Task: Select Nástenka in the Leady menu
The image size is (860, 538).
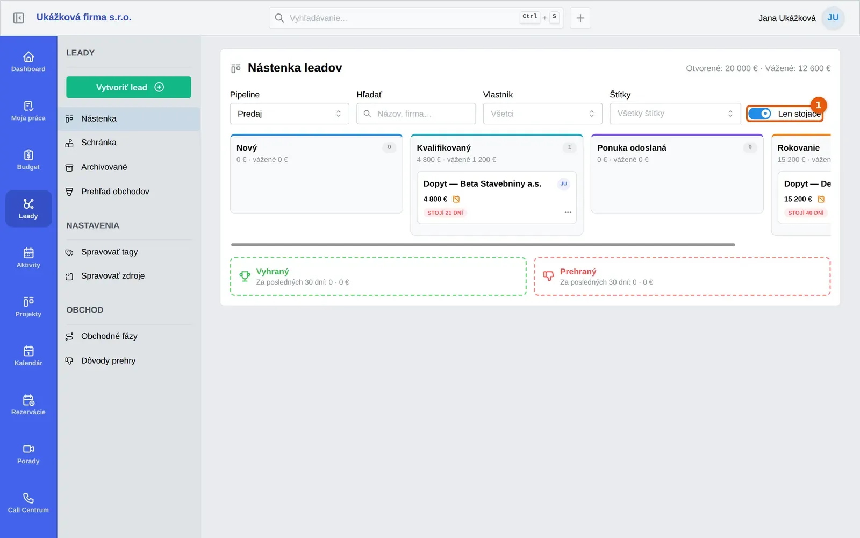Action: (129, 119)
